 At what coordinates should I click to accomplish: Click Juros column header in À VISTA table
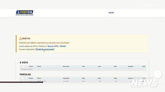[x=100, y=66]
